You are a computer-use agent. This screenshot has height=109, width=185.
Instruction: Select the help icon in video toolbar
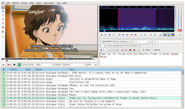(x=3, y=37)
